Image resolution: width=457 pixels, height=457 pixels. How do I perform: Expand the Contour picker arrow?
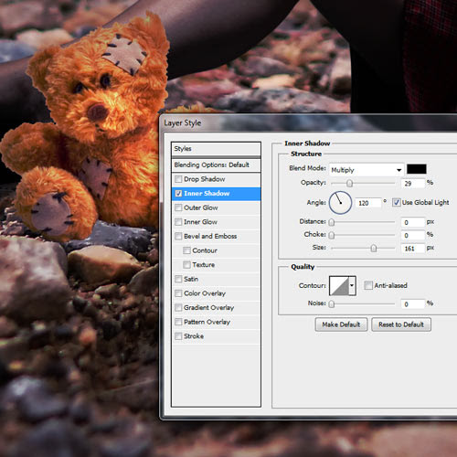pyautogui.click(x=352, y=286)
